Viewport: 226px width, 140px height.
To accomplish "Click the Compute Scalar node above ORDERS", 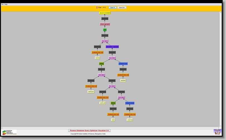I will click(x=123, y=64).
